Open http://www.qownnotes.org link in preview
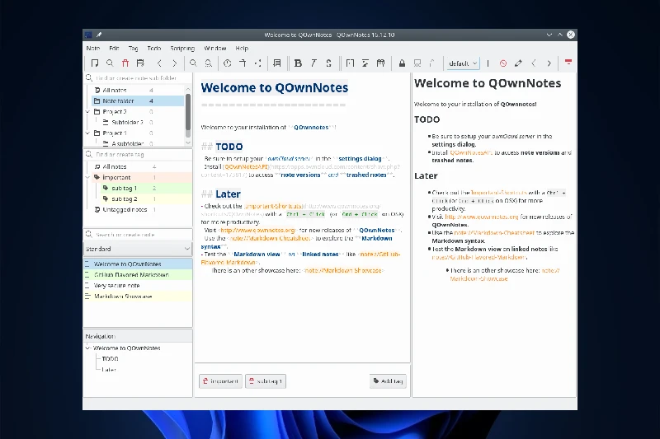 (482, 217)
